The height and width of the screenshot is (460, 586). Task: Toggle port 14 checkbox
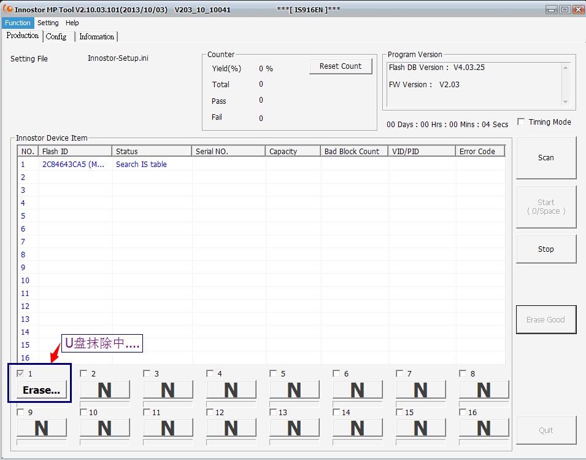[x=336, y=411]
